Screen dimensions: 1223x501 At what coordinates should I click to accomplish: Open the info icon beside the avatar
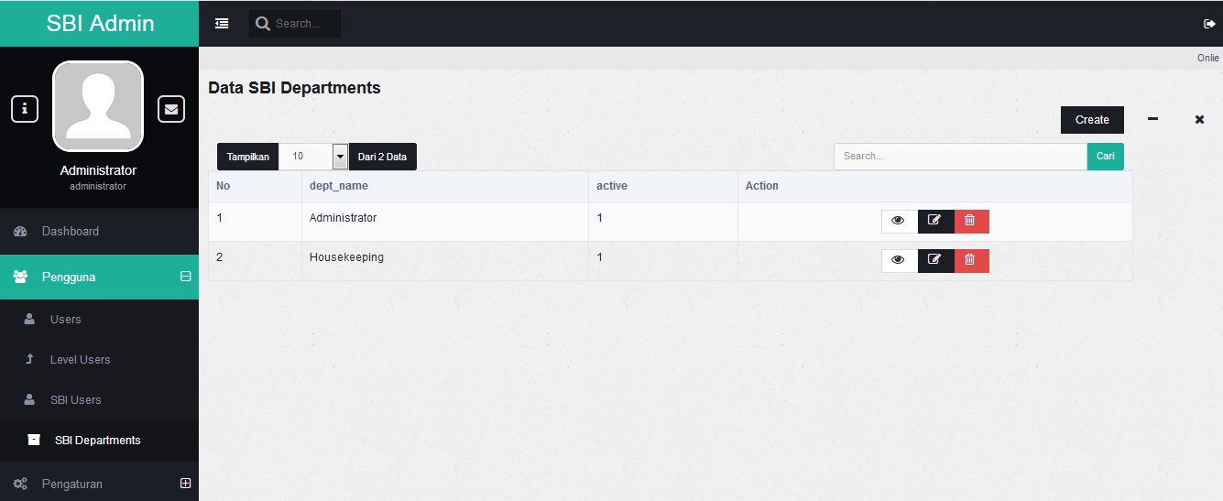[25, 109]
